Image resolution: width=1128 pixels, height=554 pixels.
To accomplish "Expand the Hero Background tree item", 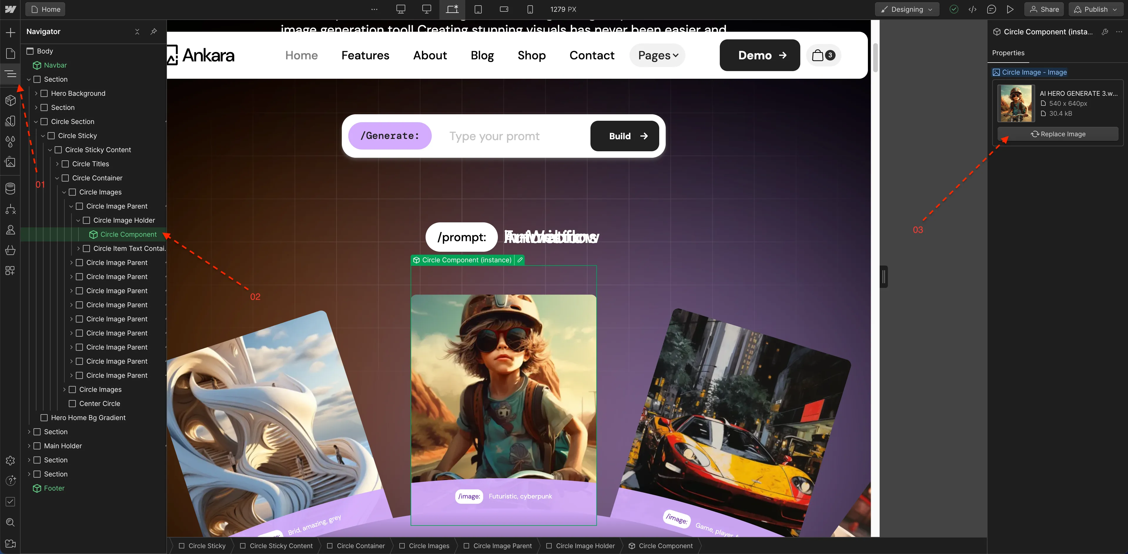I will 36,94.
